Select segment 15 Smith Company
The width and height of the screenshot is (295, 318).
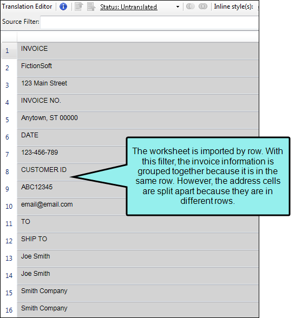click(137, 293)
